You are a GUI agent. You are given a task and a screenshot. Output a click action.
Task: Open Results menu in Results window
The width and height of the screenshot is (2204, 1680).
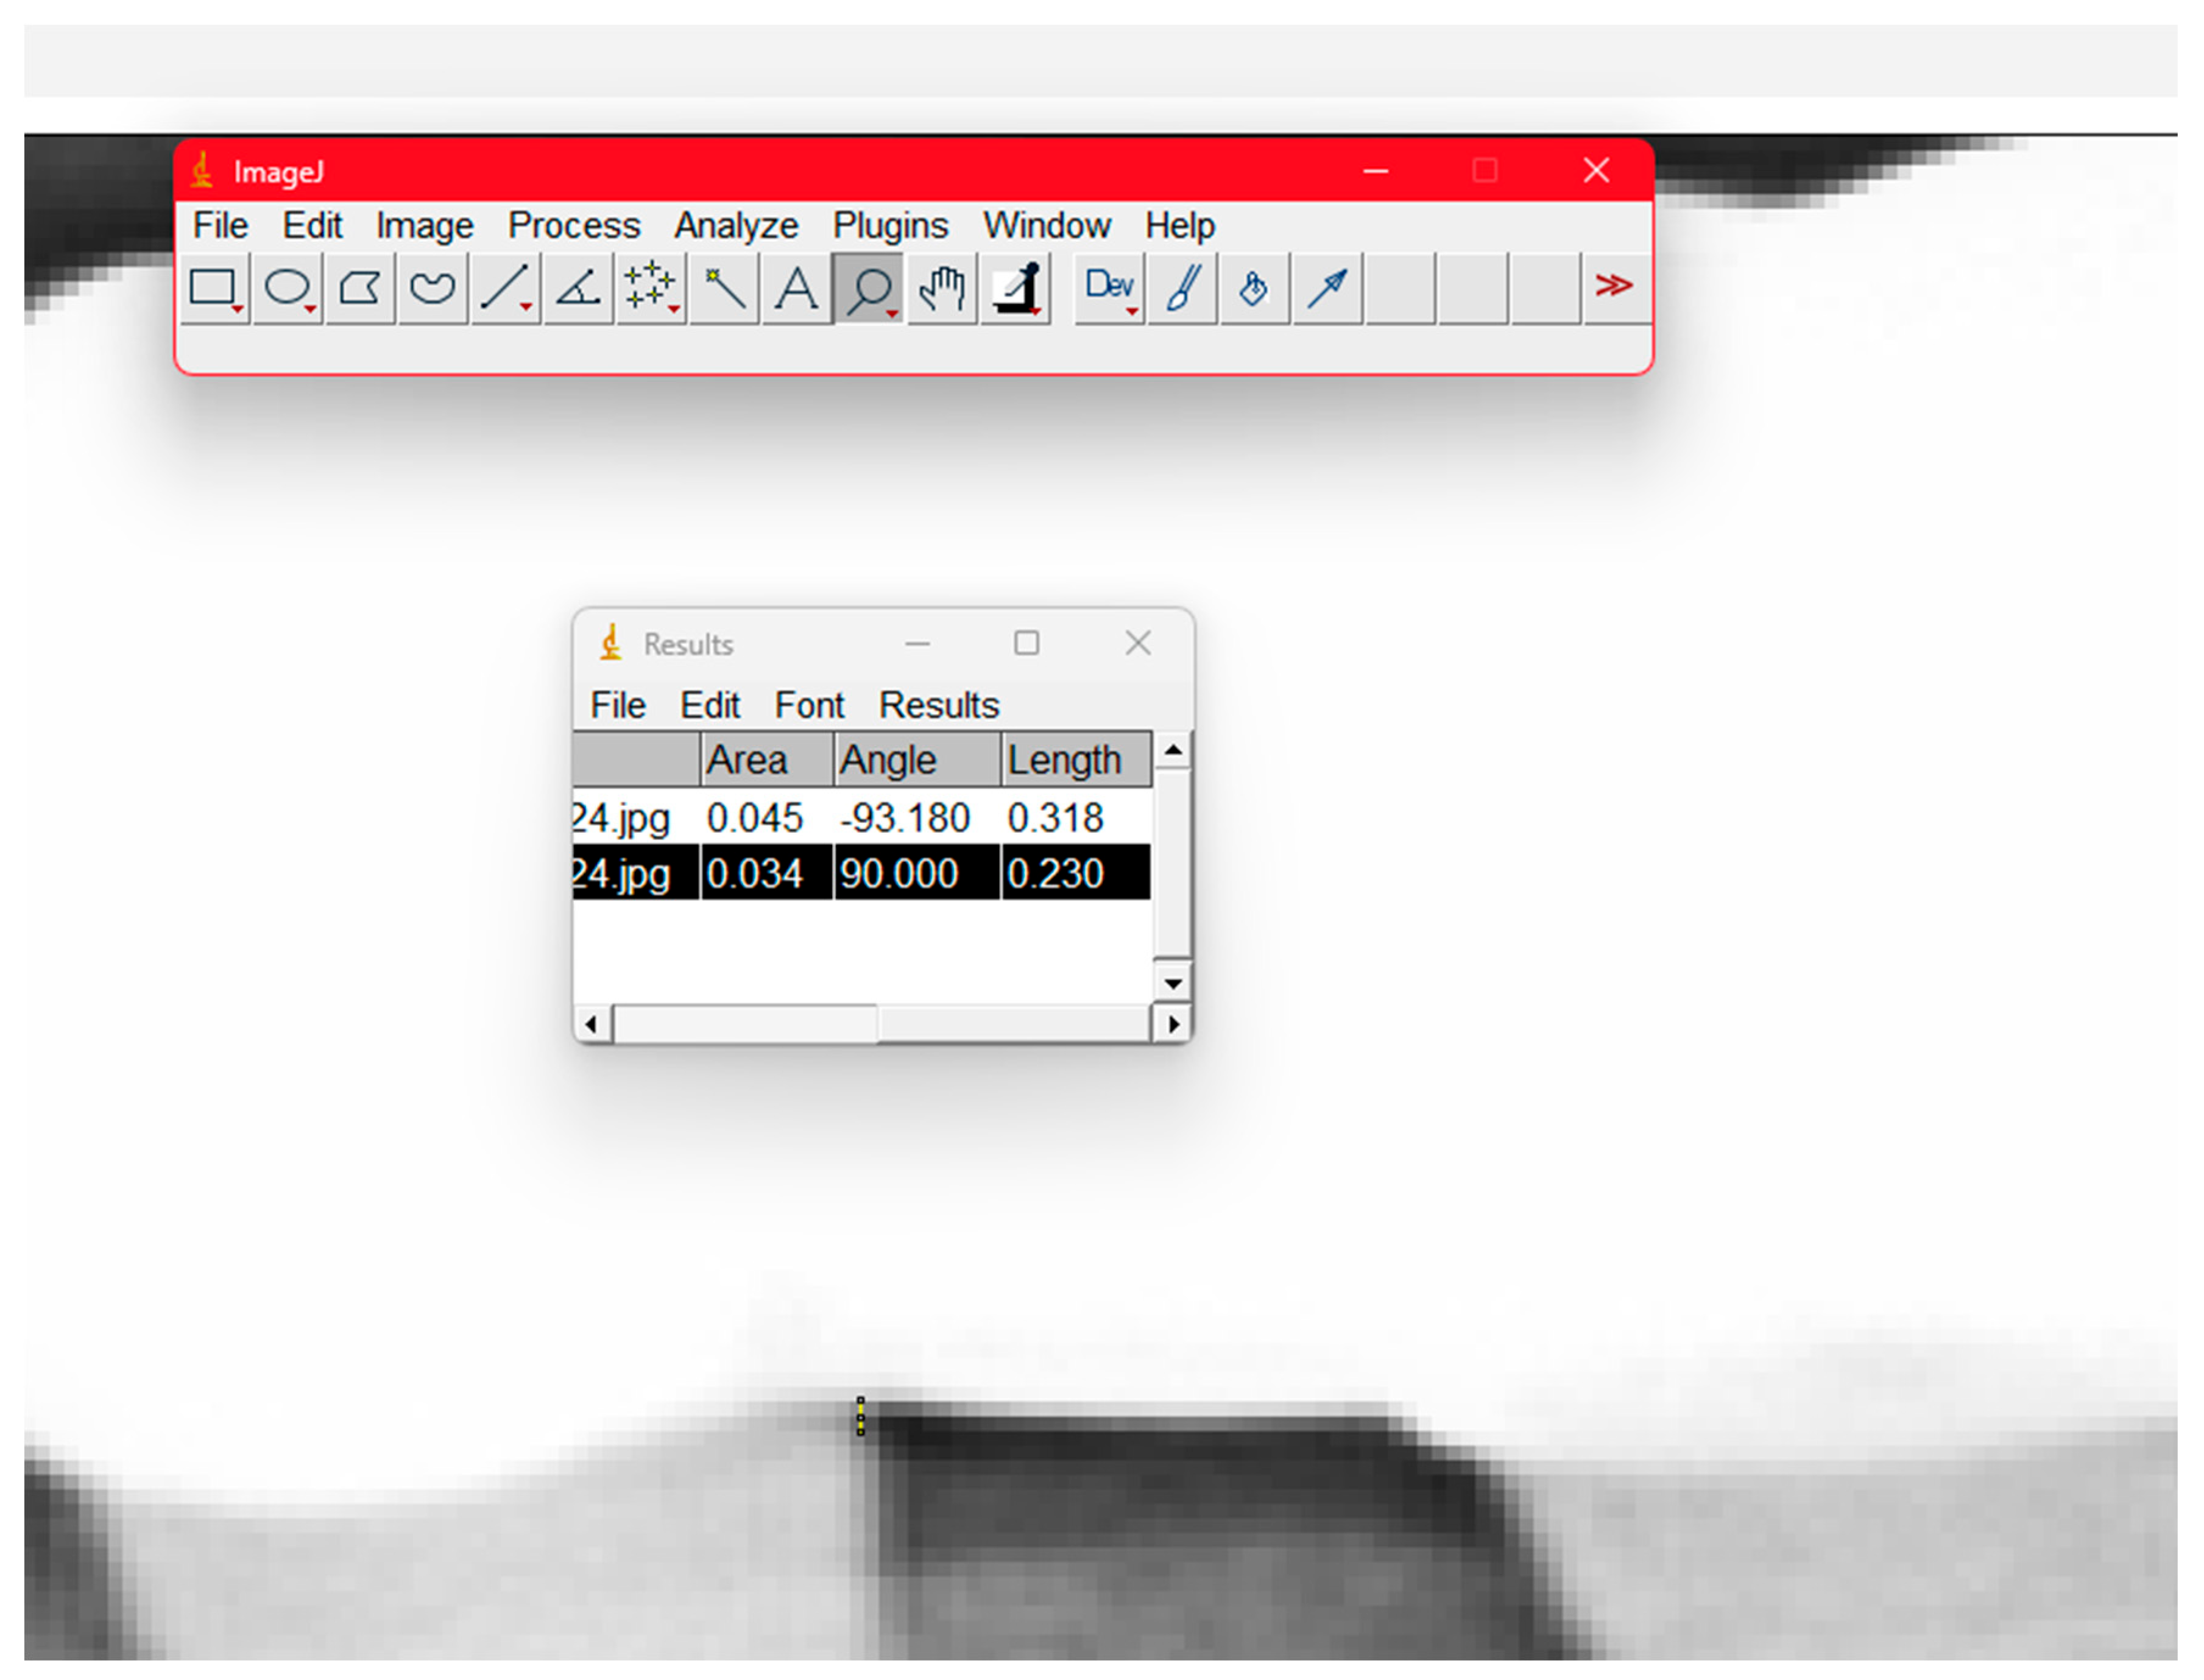click(938, 705)
